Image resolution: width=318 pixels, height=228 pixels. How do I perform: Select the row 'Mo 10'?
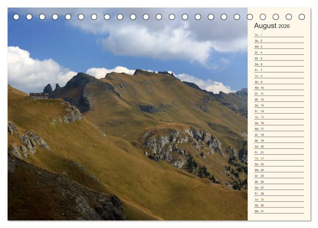(279, 88)
